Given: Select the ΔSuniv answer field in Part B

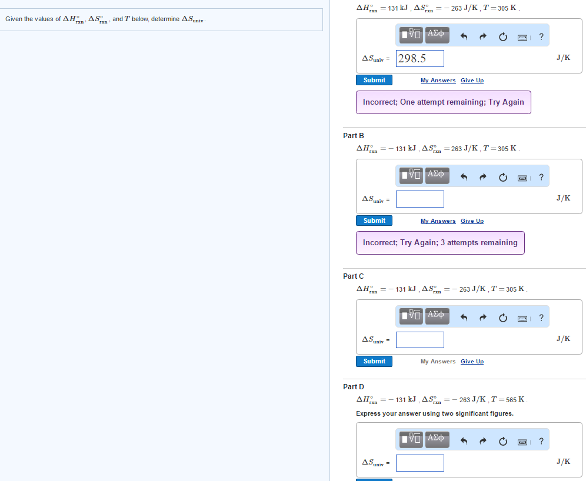Looking at the screenshot, I should pos(419,199).
